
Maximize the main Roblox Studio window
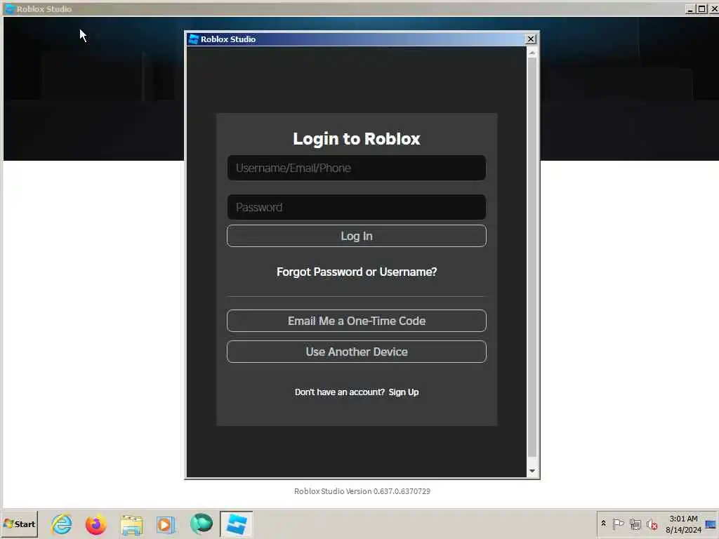pyautogui.click(x=701, y=8)
